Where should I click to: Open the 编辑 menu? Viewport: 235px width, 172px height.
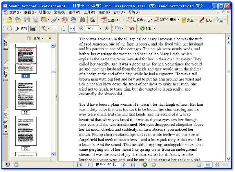click(x=30, y=12)
